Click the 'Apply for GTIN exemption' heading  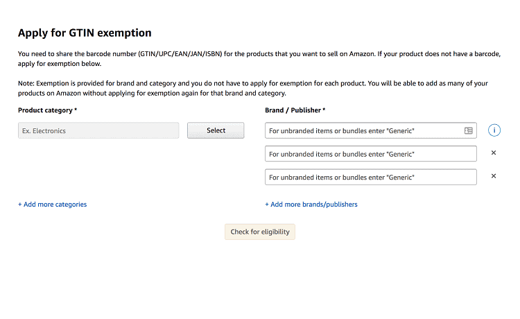pyautogui.click(x=85, y=33)
